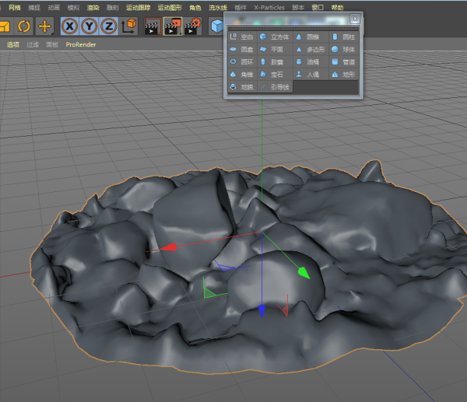Add a 空白 null object
The width and height of the screenshot is (467, 402).
242,37
